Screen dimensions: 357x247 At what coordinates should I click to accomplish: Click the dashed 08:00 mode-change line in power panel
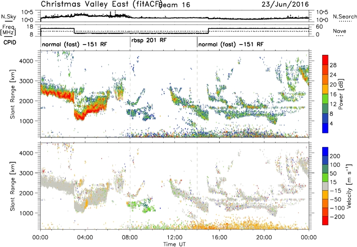pyautogui.click(x=130, y=94)
